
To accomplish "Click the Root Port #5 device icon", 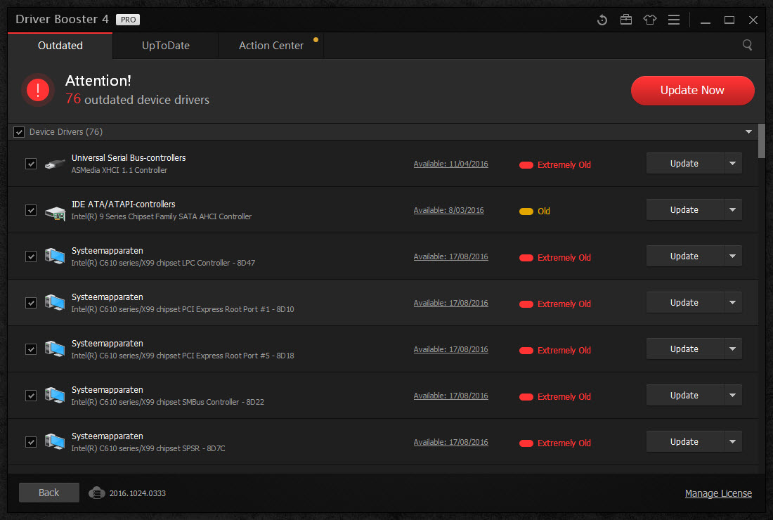I will coord(55,349).
